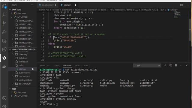This screenshot has height=108, width=192.
Task: Open the Search view icon
Action: pyautogui.click(x=4, y=14)
